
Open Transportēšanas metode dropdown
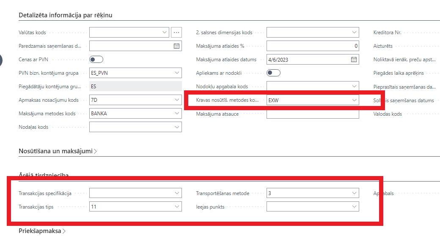pyautogui.click(x=354, y=193)
